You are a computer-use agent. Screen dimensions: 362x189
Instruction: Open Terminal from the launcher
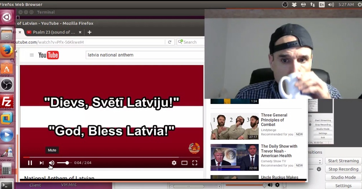(6, 185)
